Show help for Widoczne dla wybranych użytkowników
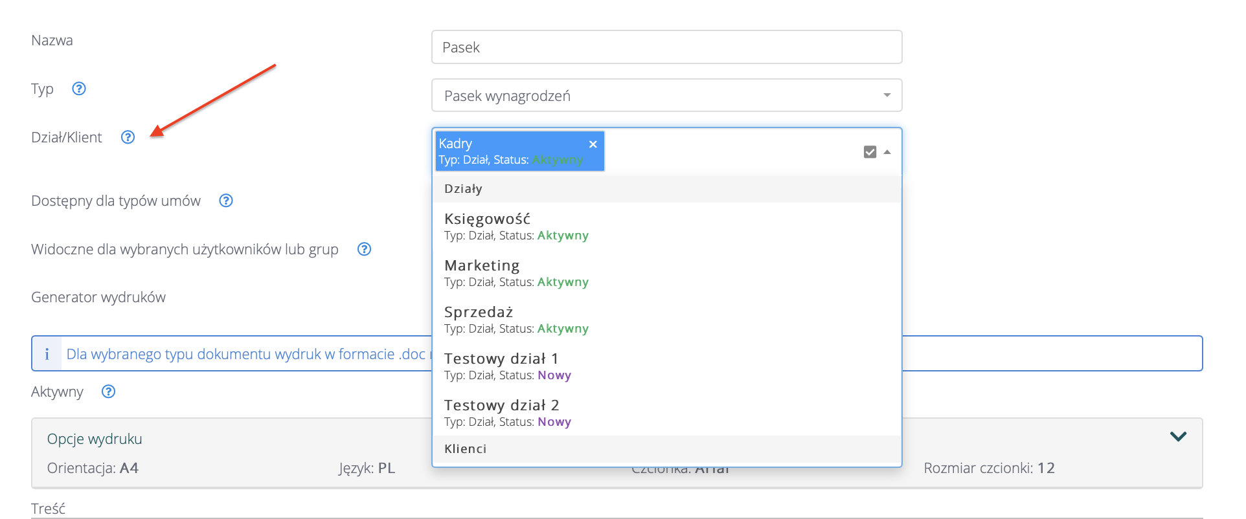Image resolution: width=1246 pixels, height=519 pixels. click(365, 249)
